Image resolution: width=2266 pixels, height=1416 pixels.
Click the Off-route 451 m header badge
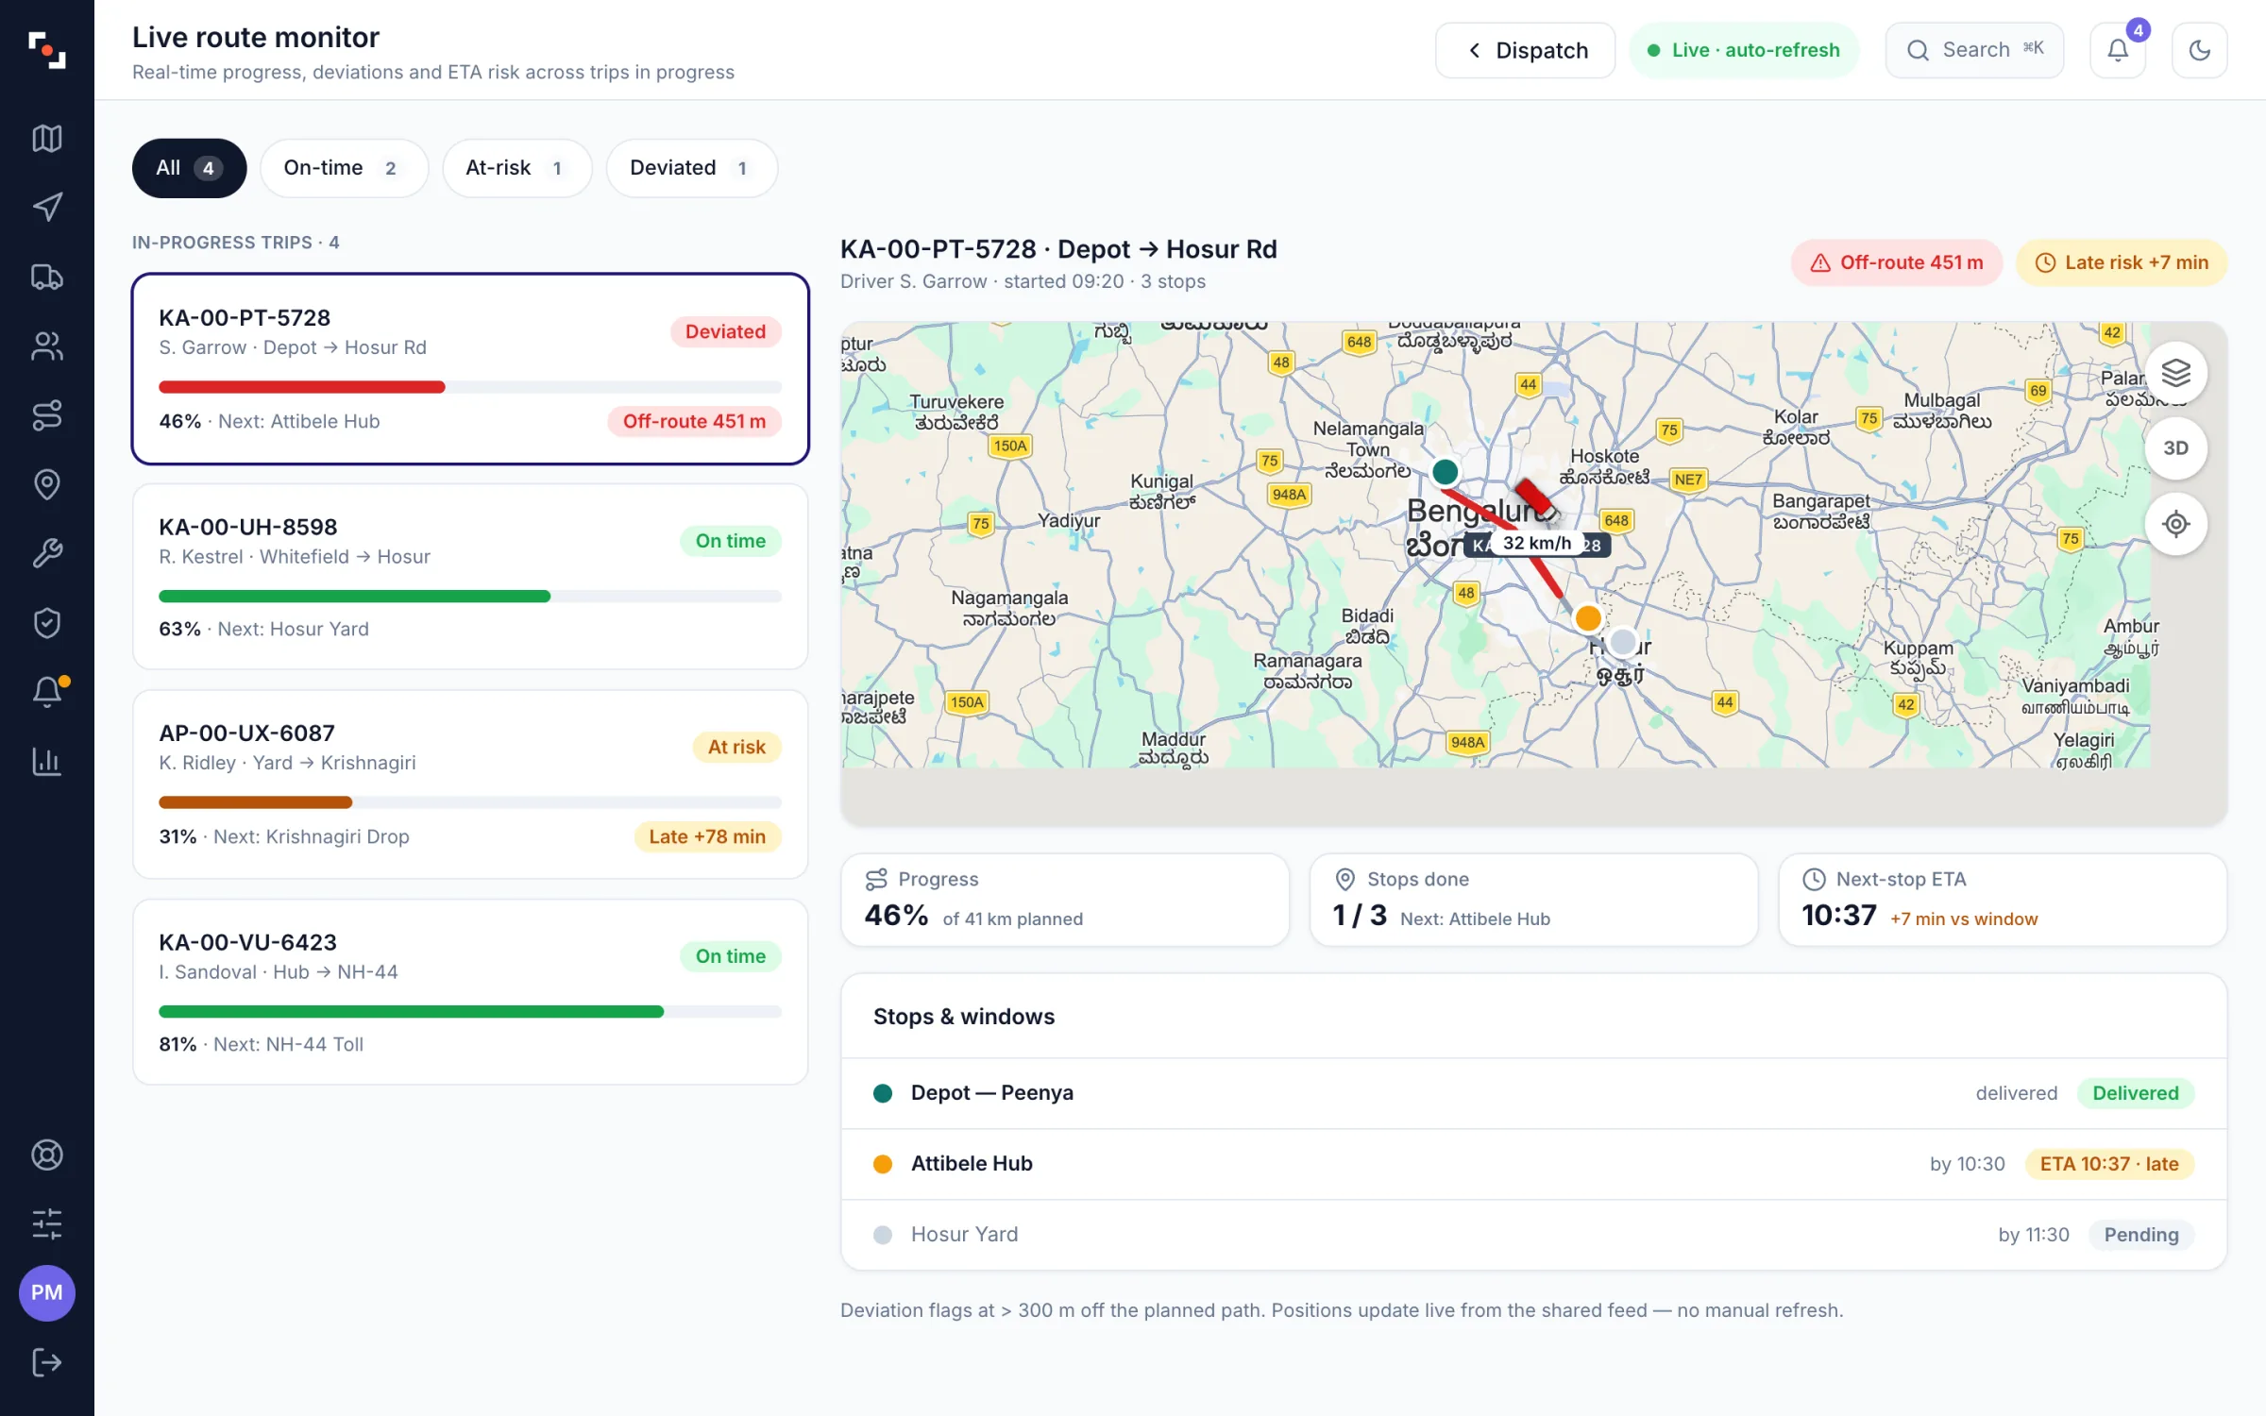(1897, 262)
